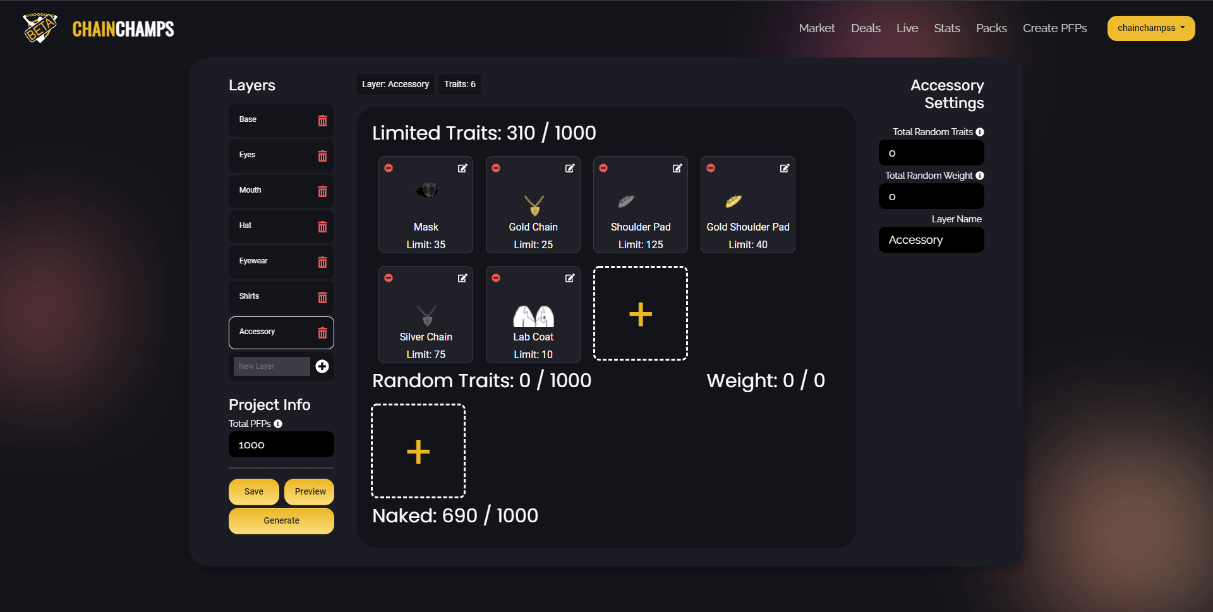
Task: Click the Lab Coat trait image
Action: pos(533,315)
